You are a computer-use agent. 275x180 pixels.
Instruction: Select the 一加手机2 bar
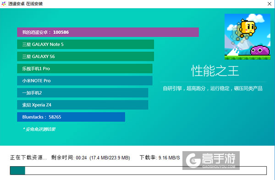tap(82, 93)
